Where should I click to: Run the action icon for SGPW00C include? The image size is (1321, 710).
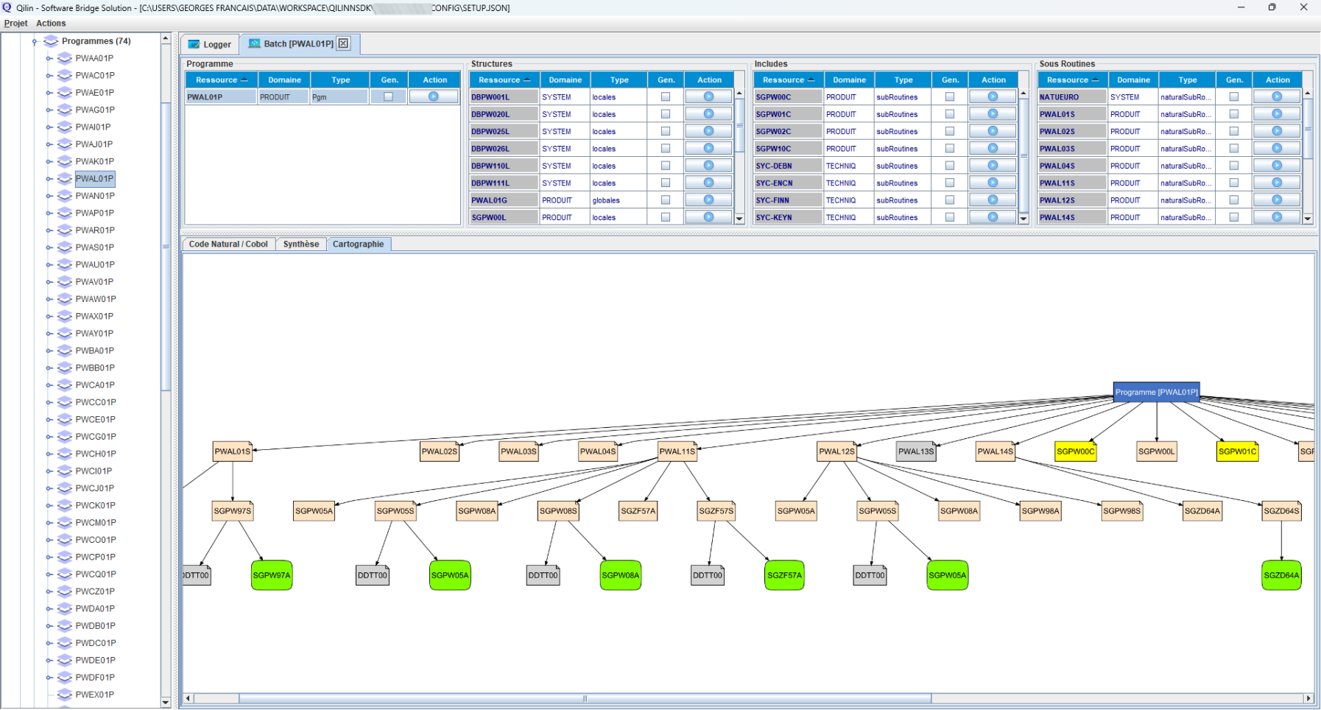click(x=993, y=96)
